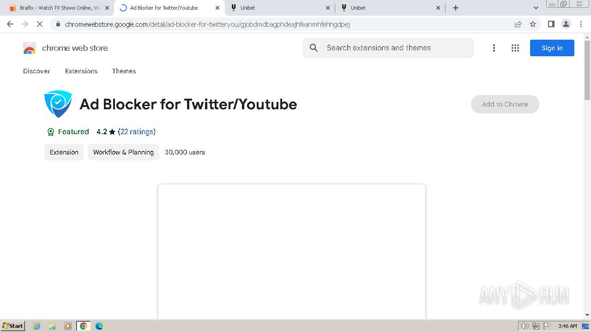This screenshot has width=591, height=332.
Task: Open the Google apps grid
Action: (515, 48)
